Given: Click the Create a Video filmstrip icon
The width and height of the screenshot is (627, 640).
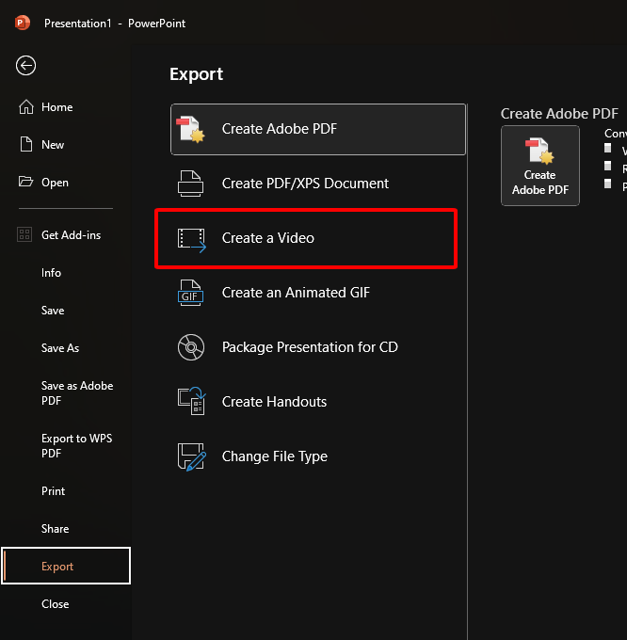Looking at the screenshot, I should click(191, 240).
